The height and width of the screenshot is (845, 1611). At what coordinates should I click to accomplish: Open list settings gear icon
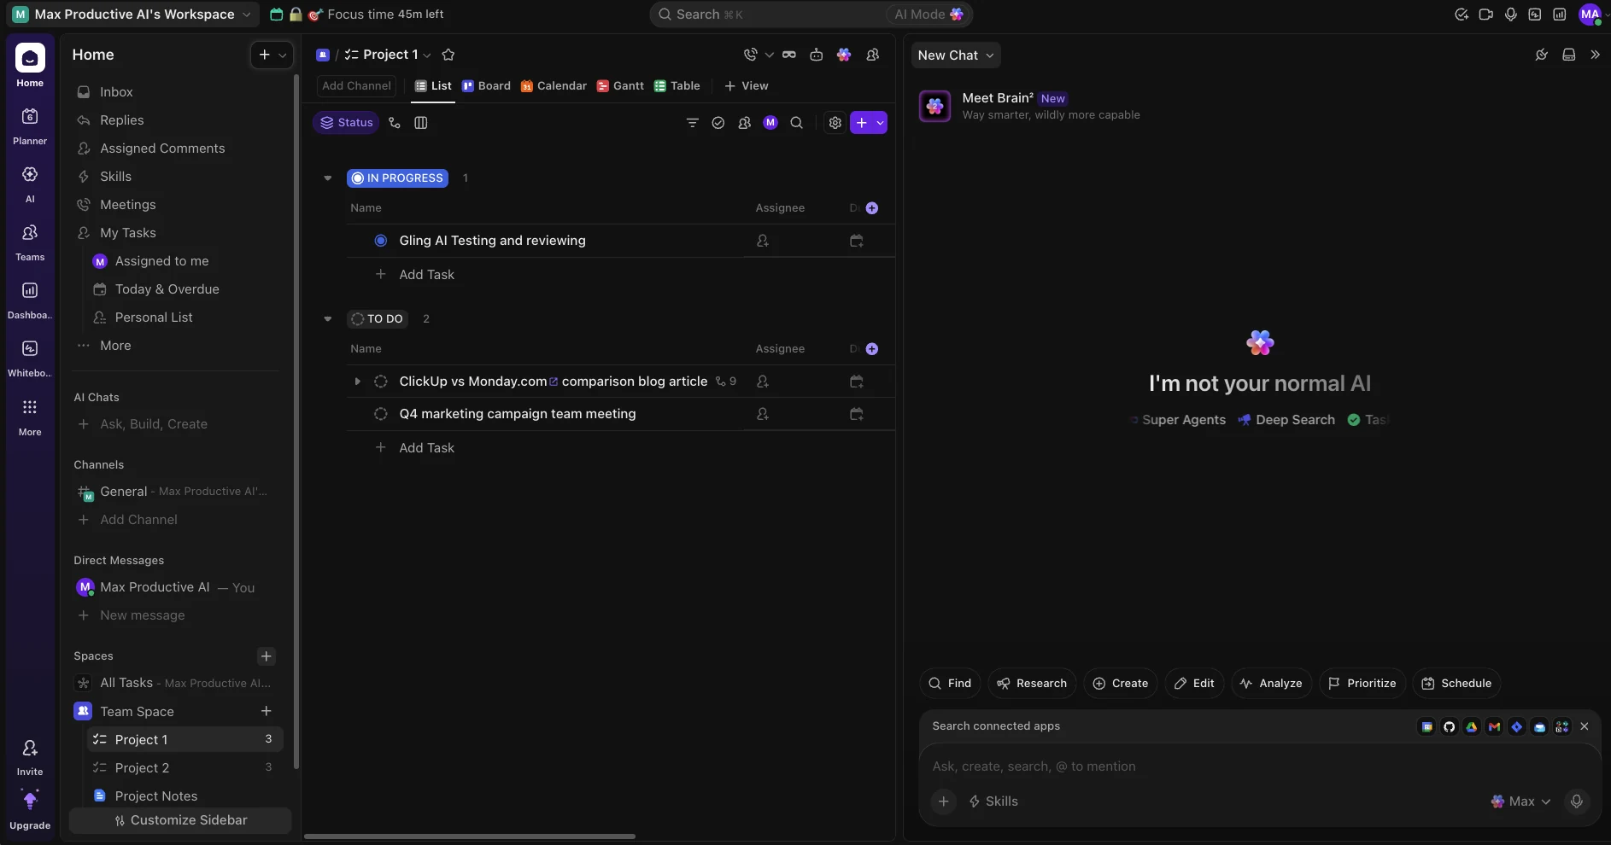[x=835, y=123]
